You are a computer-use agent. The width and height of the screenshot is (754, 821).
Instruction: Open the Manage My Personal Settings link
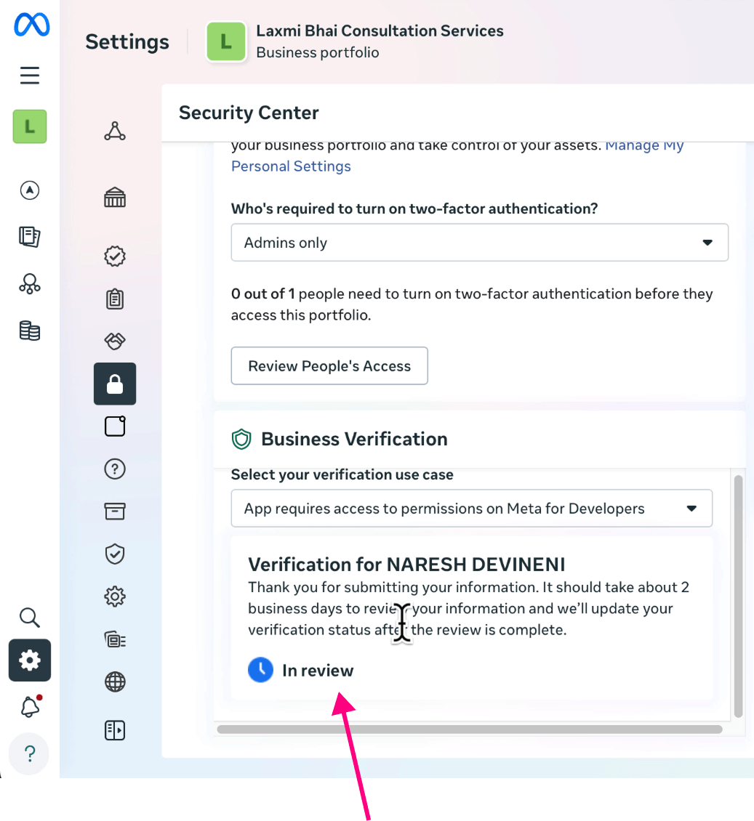point(457,155)
